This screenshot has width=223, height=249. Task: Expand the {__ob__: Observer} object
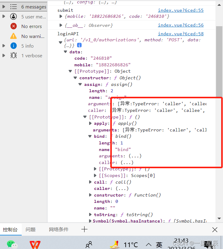coord(61,25)
